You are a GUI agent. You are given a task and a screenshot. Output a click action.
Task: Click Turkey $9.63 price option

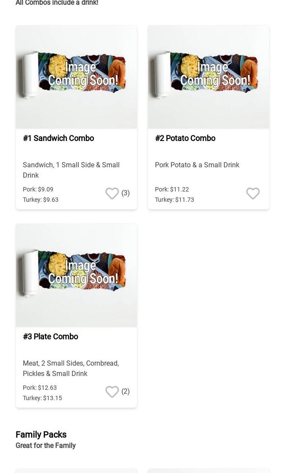pyautogui.click(x=40, y=200)
